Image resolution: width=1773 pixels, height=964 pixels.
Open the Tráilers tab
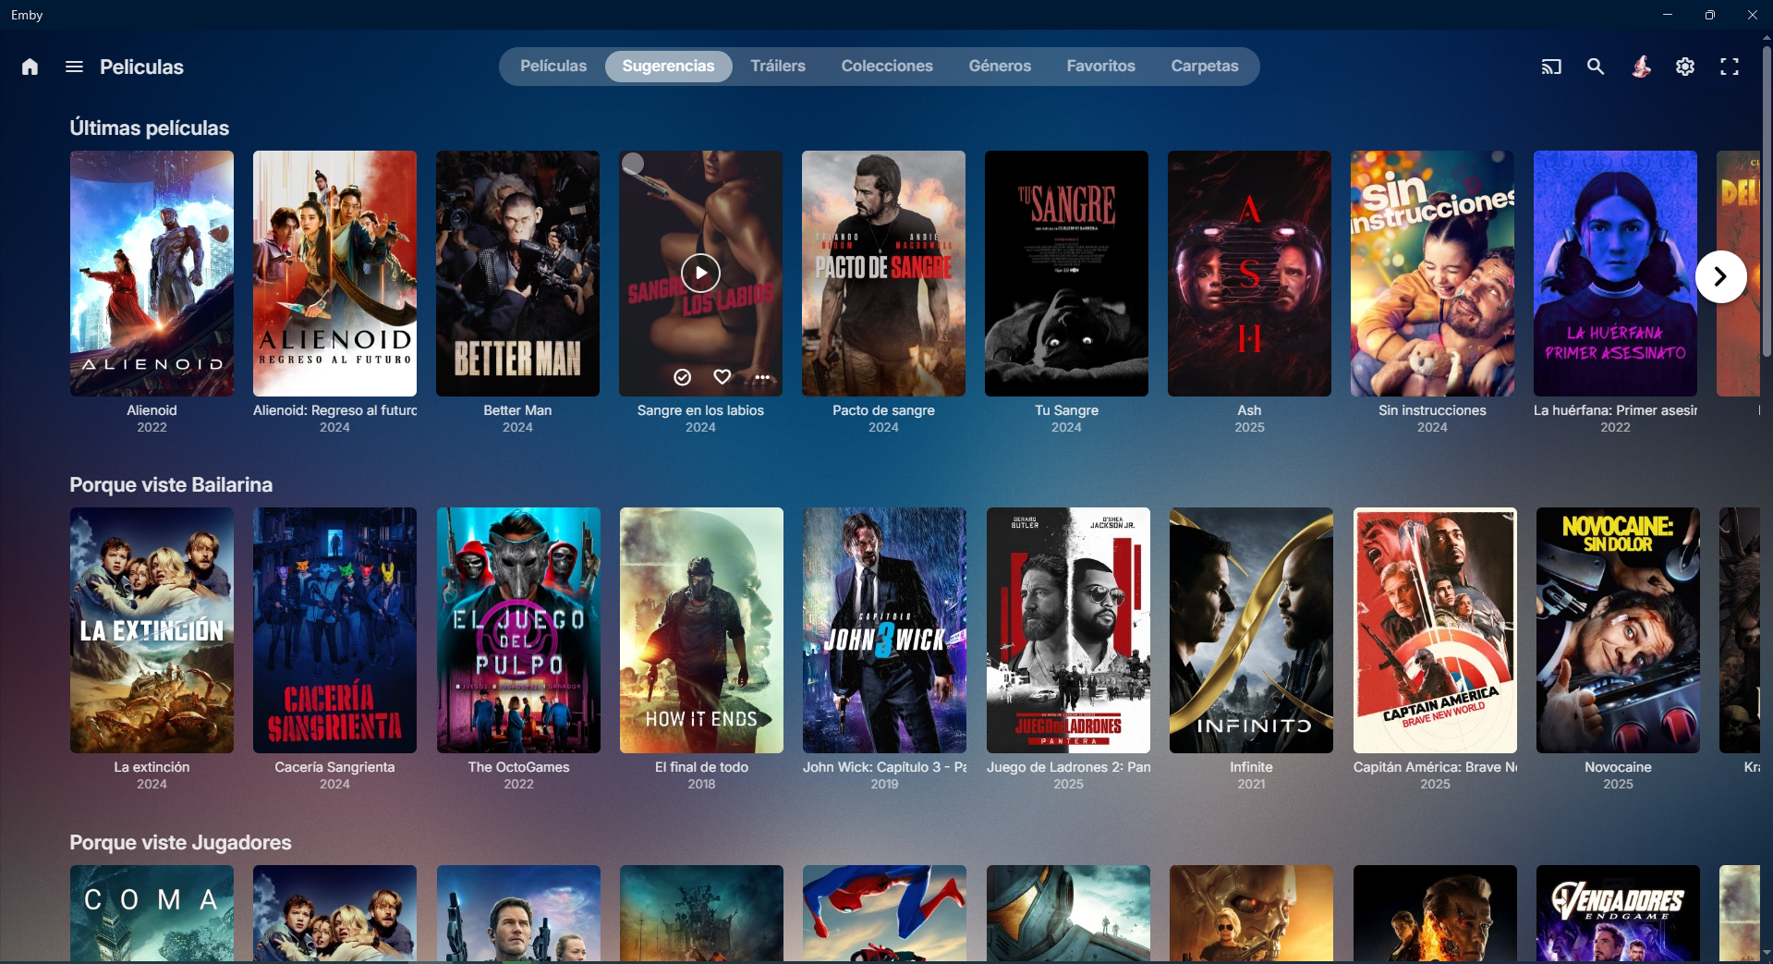tap(778, 67)
